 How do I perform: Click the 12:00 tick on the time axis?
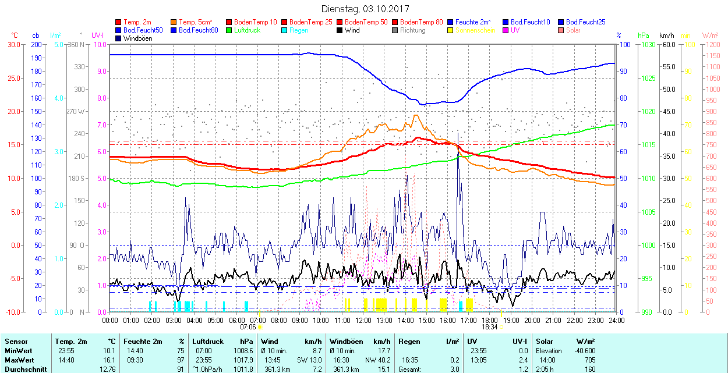click(x=363, y=320)
